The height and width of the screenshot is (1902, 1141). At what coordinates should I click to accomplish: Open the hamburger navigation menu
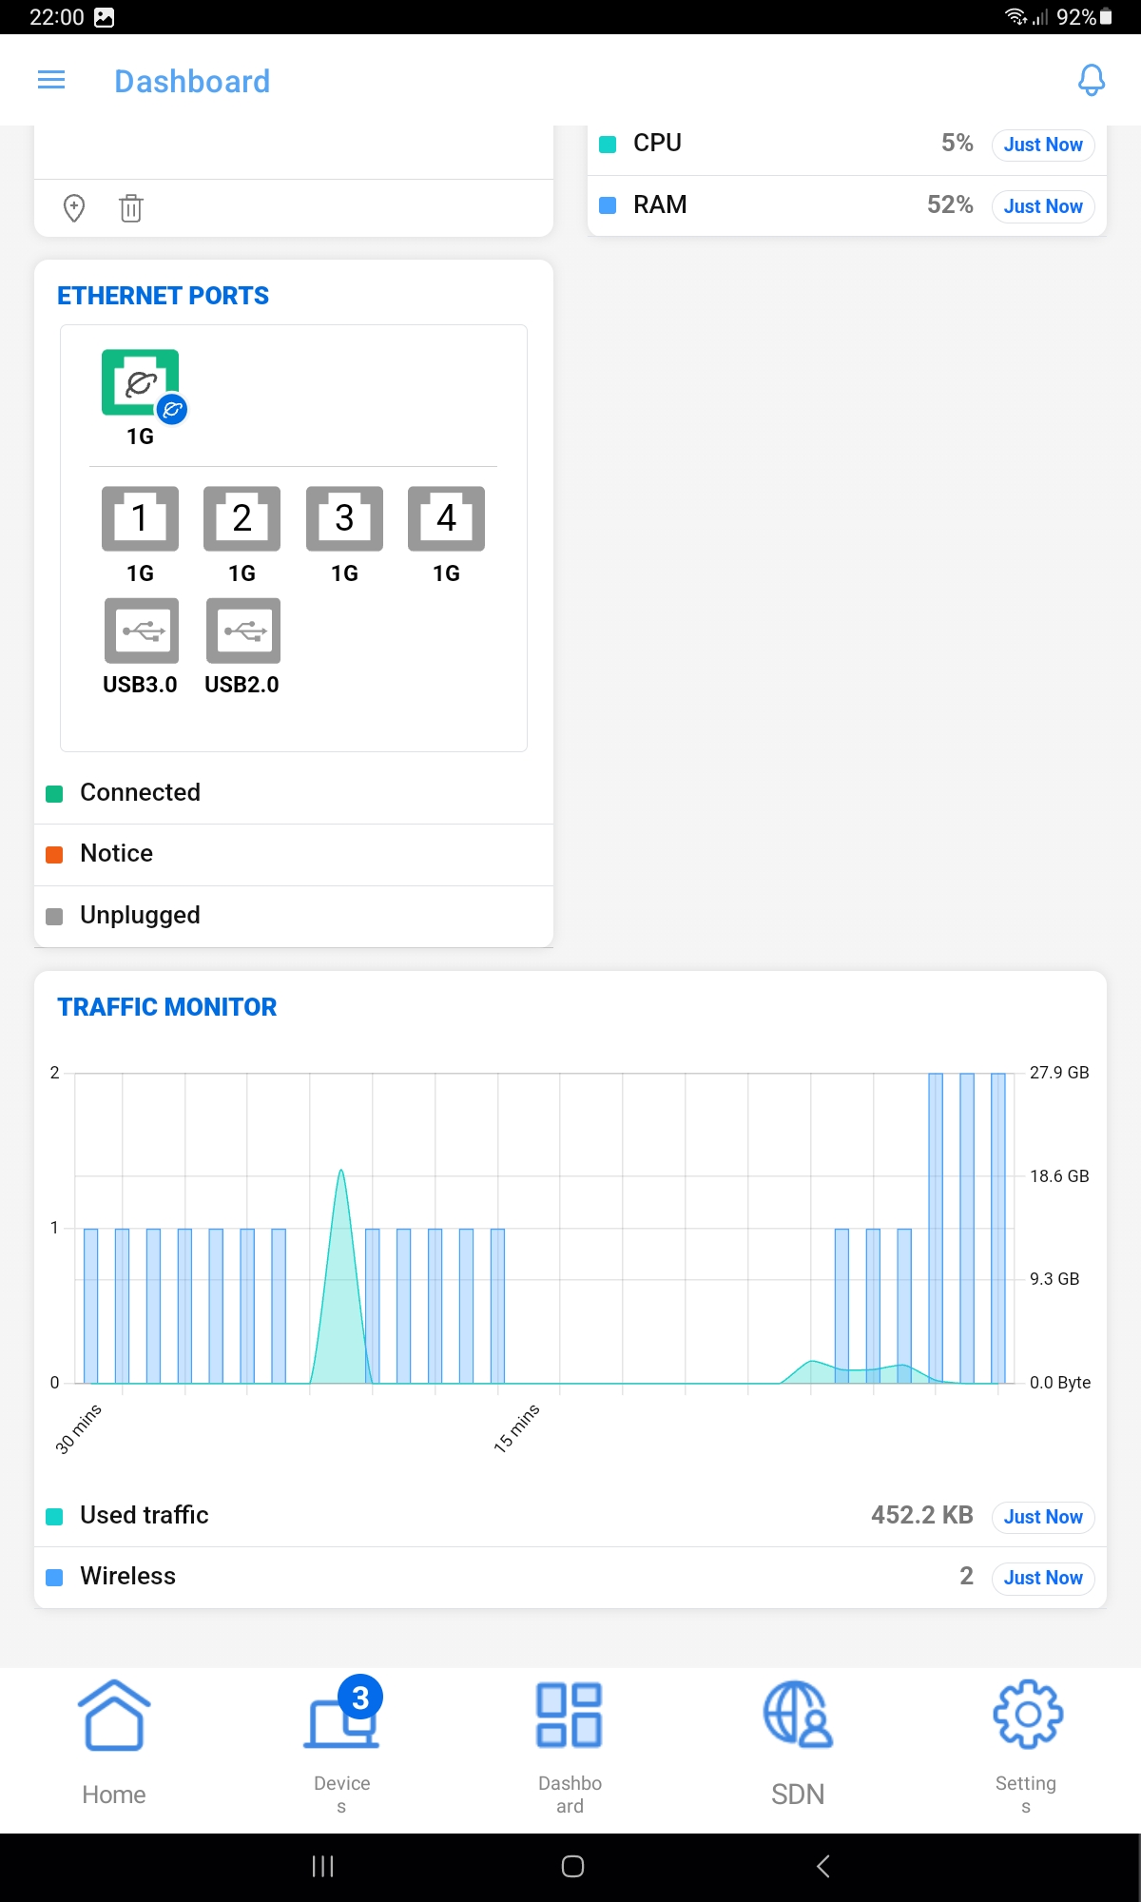[x=51, y=81]
